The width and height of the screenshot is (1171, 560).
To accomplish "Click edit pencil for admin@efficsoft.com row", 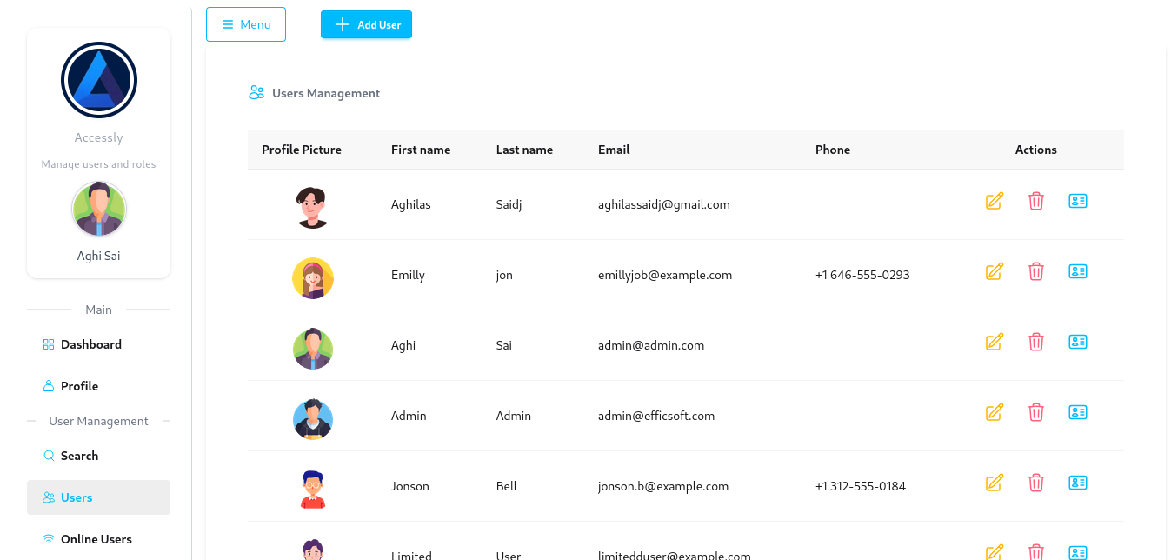I will click(995, 412).
